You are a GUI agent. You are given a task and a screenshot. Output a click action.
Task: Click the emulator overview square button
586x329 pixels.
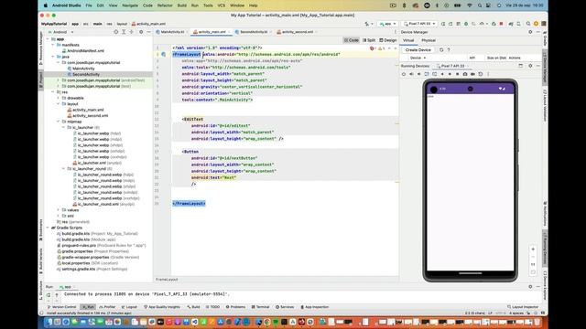[x=457, y=74]
